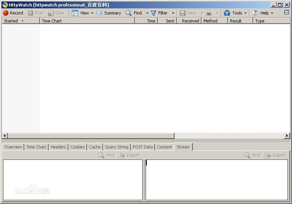292x204 pixels.
Task: Expand the Save dropdown arrow
Action: click(x=202, y=13)
